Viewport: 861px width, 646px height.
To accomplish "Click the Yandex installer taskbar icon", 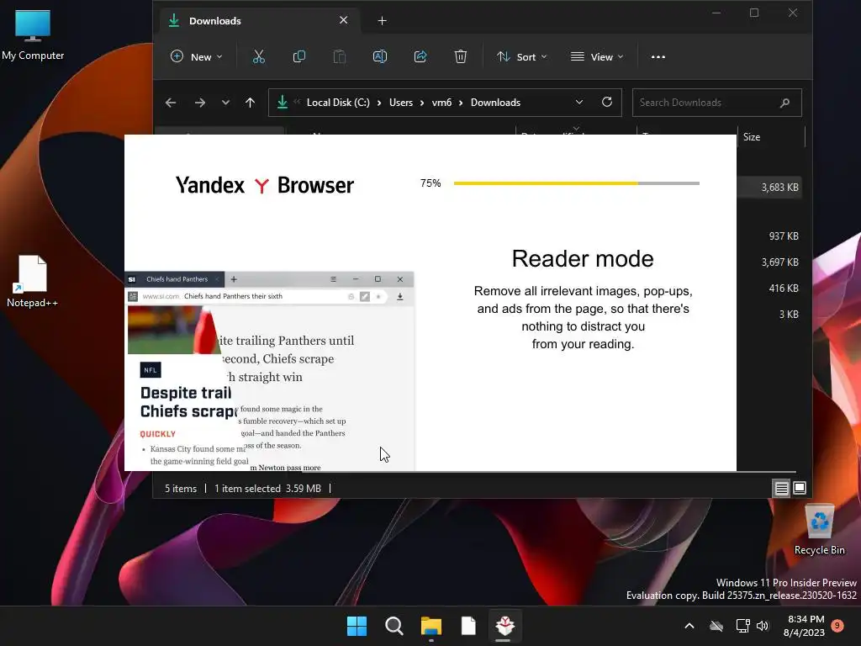I will (x=504, y=626).
